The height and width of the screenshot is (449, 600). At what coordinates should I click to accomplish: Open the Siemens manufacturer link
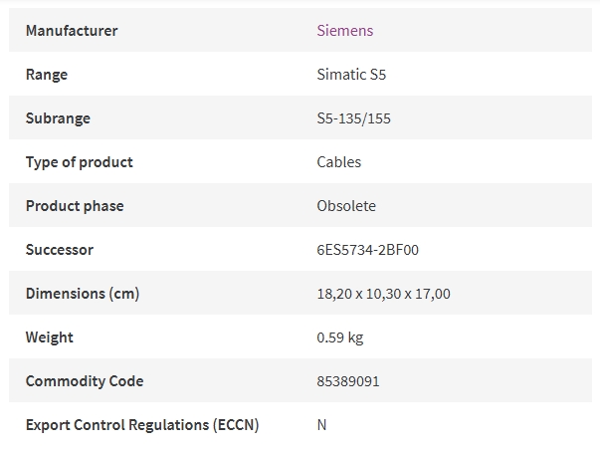344,30
